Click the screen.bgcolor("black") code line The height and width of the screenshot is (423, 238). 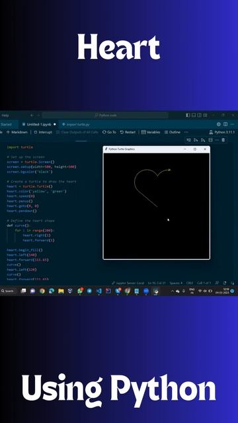(30, 172)
